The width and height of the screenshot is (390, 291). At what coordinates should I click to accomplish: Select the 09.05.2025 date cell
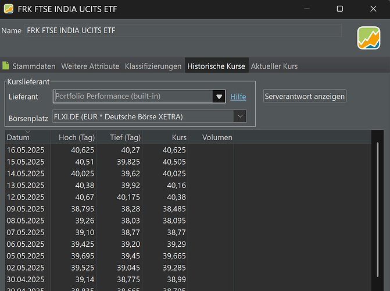pyautogui.click(x=26, y=209)
